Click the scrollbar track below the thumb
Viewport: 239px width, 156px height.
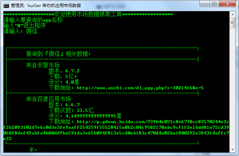(233, 87)
